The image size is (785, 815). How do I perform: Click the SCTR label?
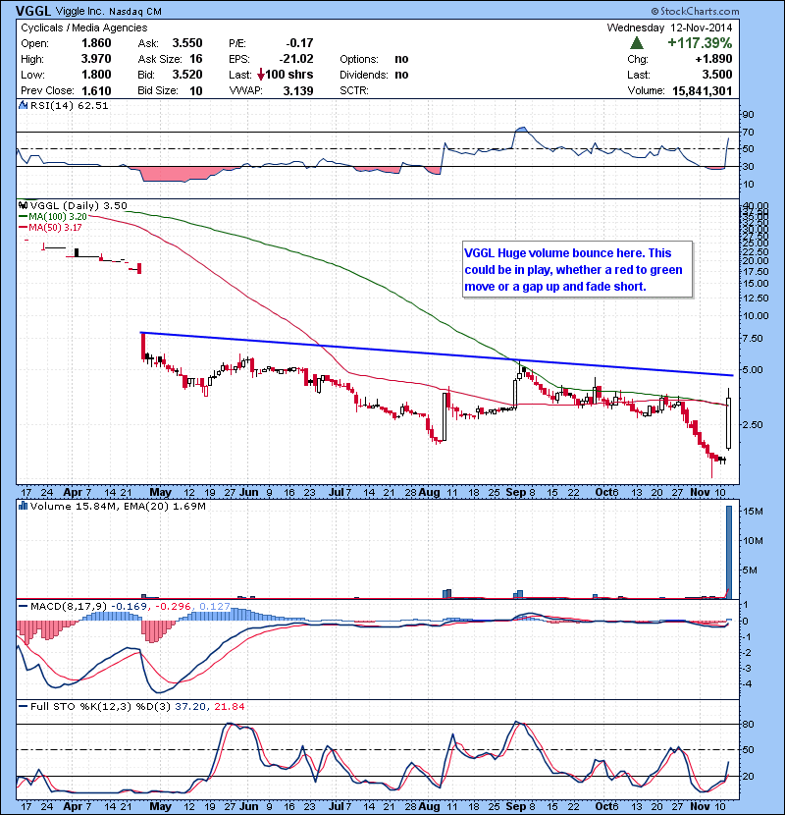(354, 90)
